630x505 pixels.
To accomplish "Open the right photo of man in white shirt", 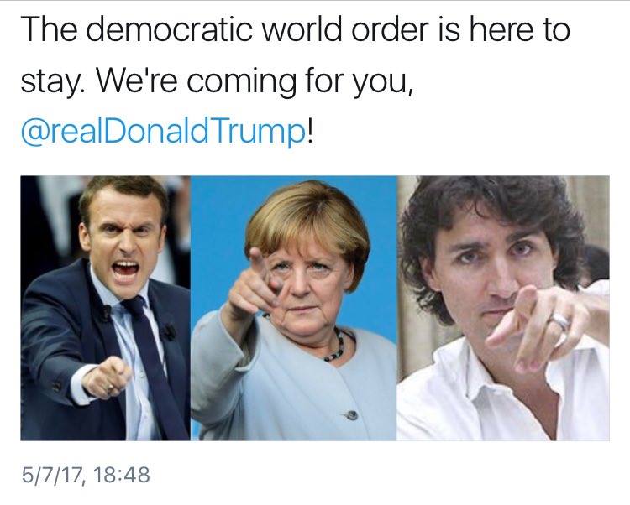I will point(503,308).
